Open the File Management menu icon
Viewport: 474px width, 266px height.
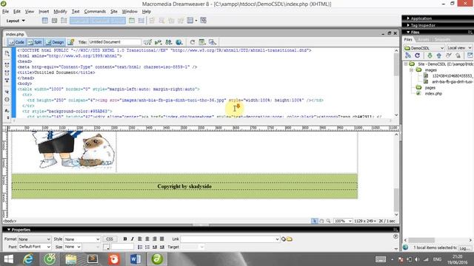[168, 42]
